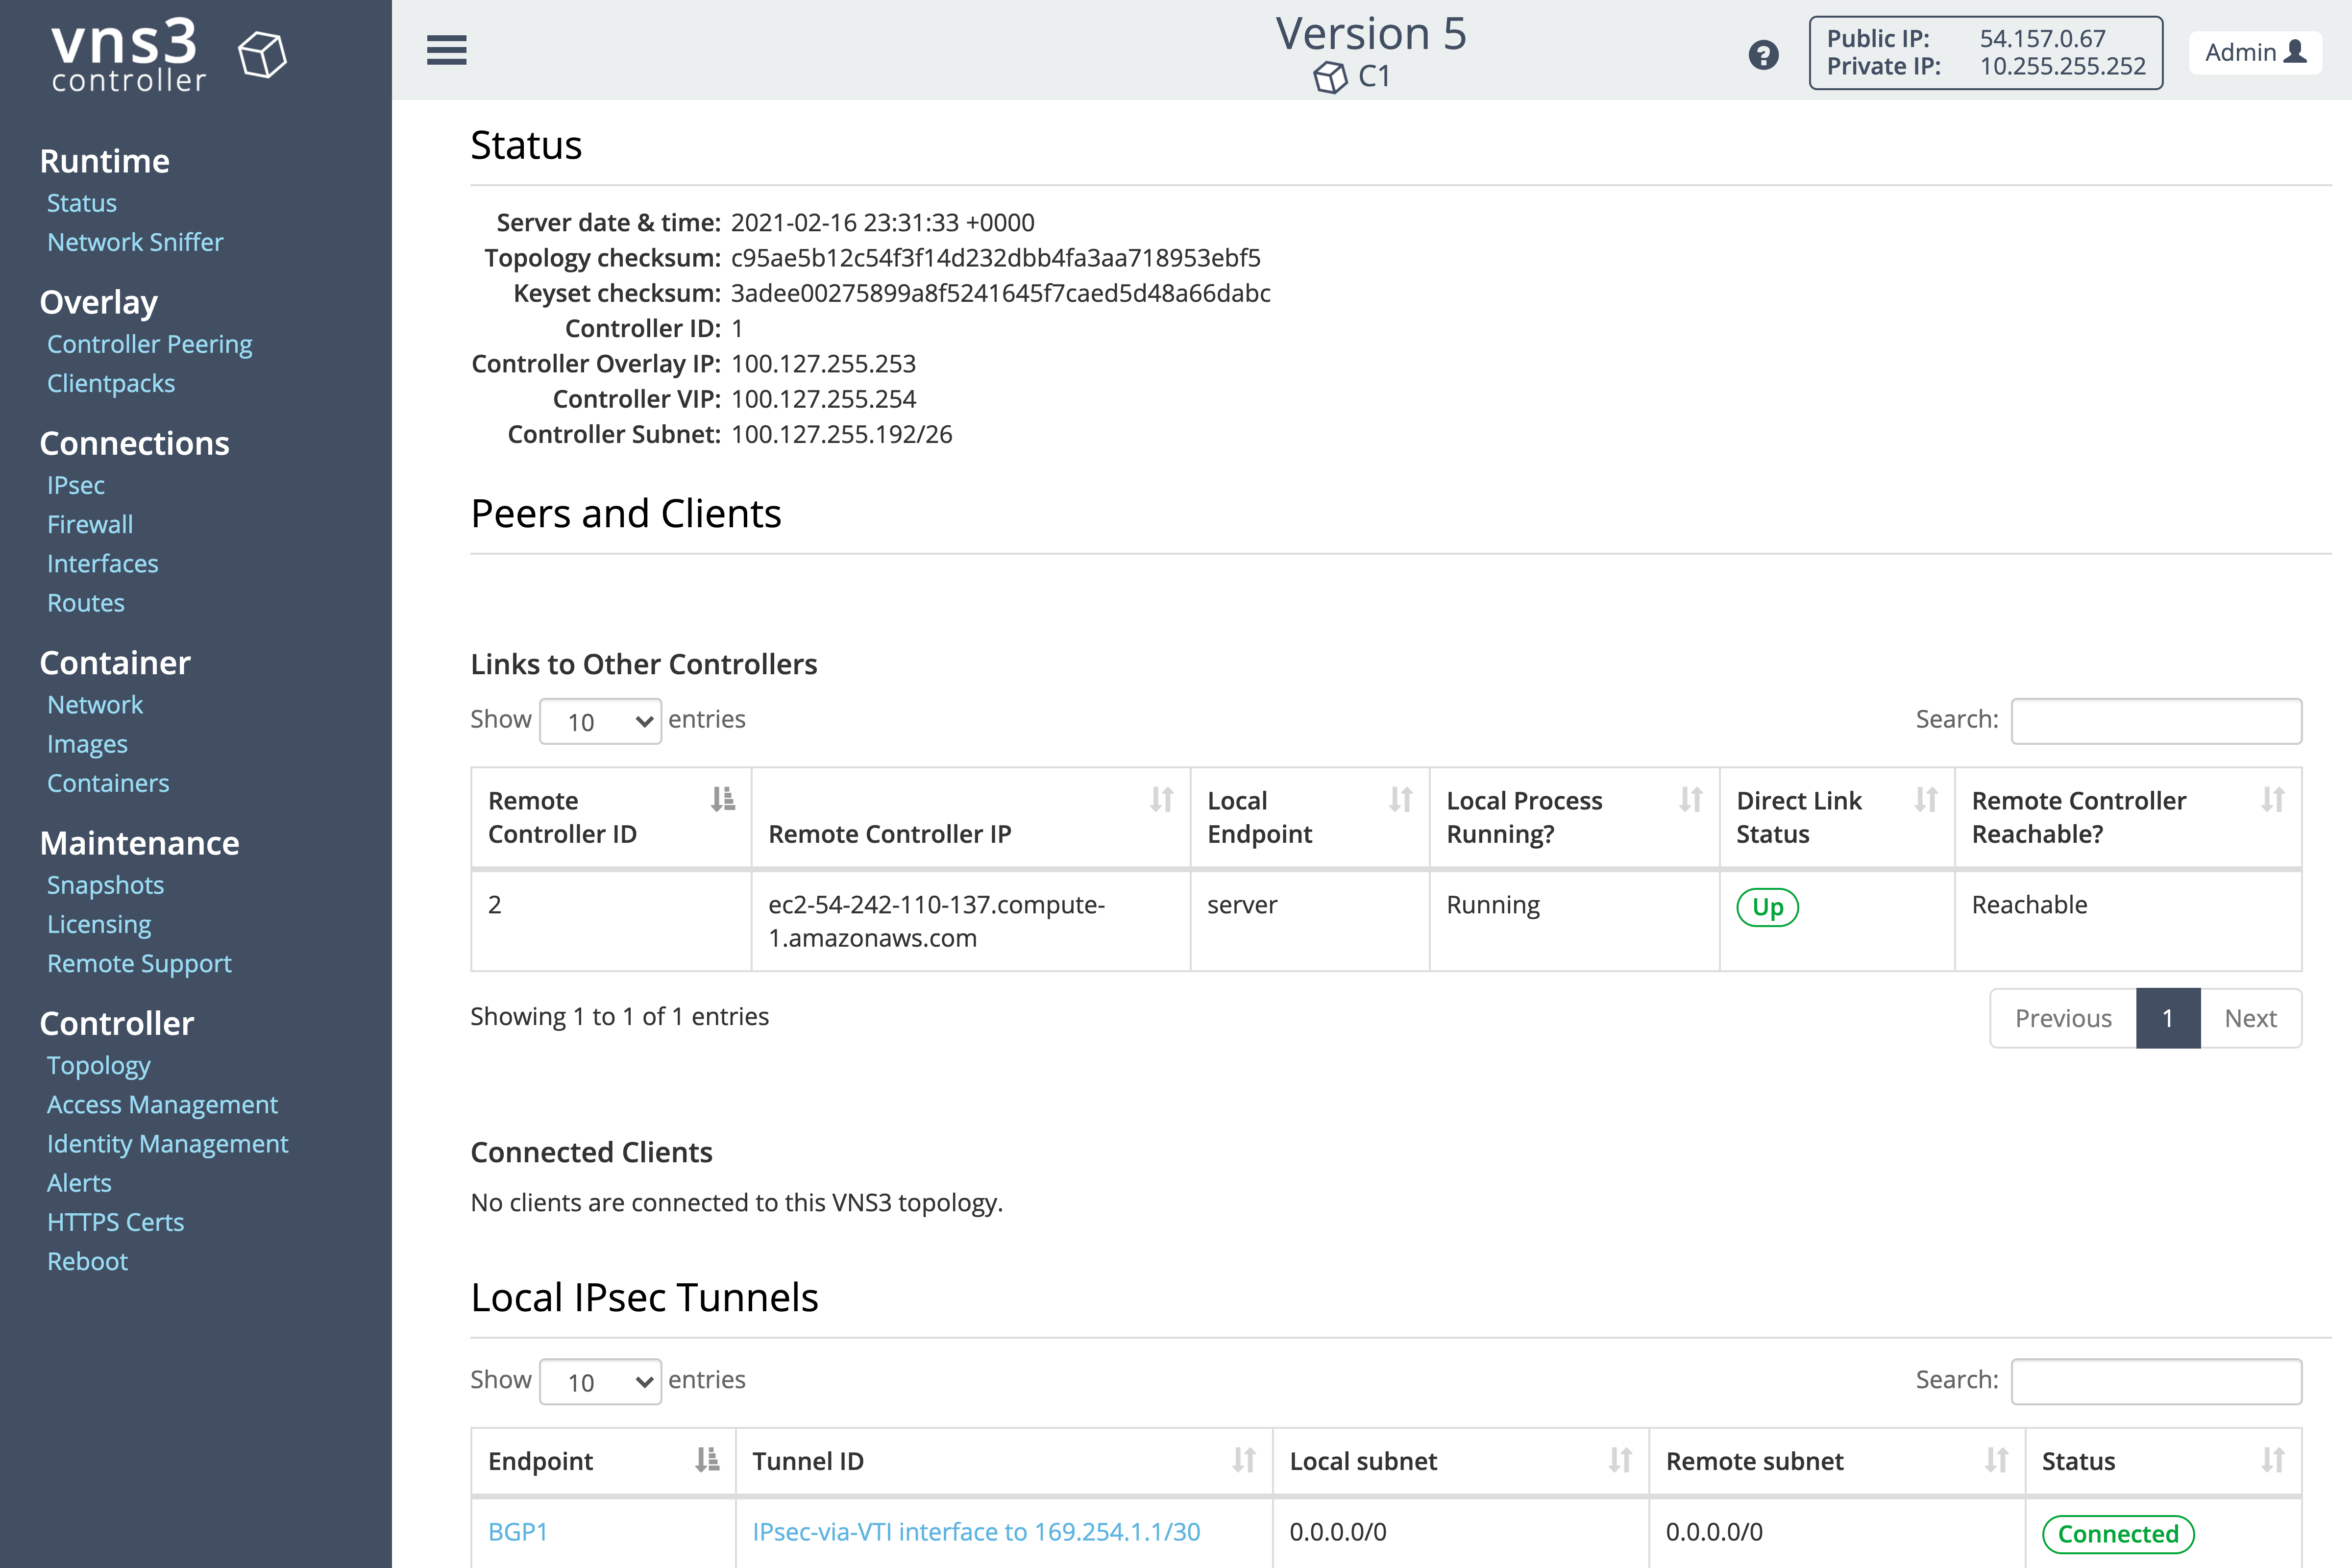Screen dimensions: 2352x1568
Task: Click Controller VIP 100.127.255.254
Action: coord(823,399)
